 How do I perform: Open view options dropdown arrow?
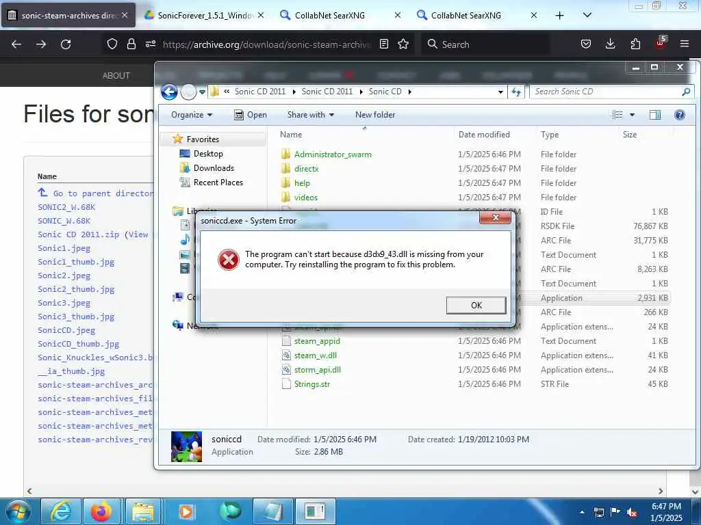click(x=632, y=115)
